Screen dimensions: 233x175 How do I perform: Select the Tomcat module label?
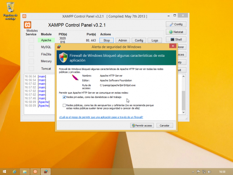click(46, 68)
